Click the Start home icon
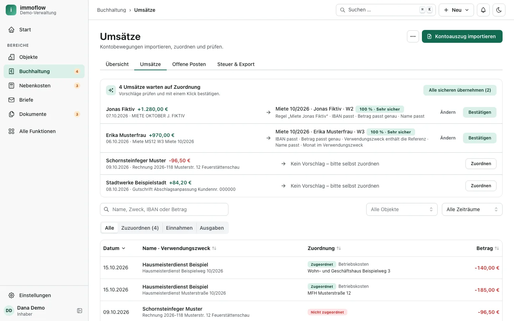 point(11,30)
